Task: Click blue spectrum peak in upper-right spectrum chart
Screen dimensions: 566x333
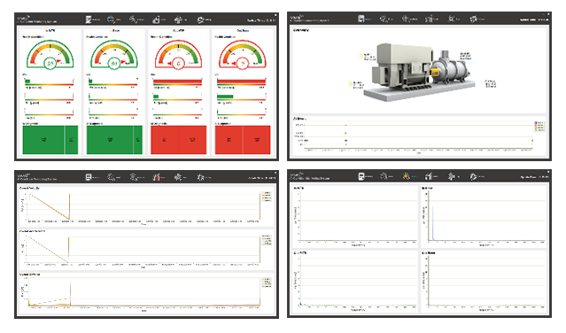Action: 433,223
